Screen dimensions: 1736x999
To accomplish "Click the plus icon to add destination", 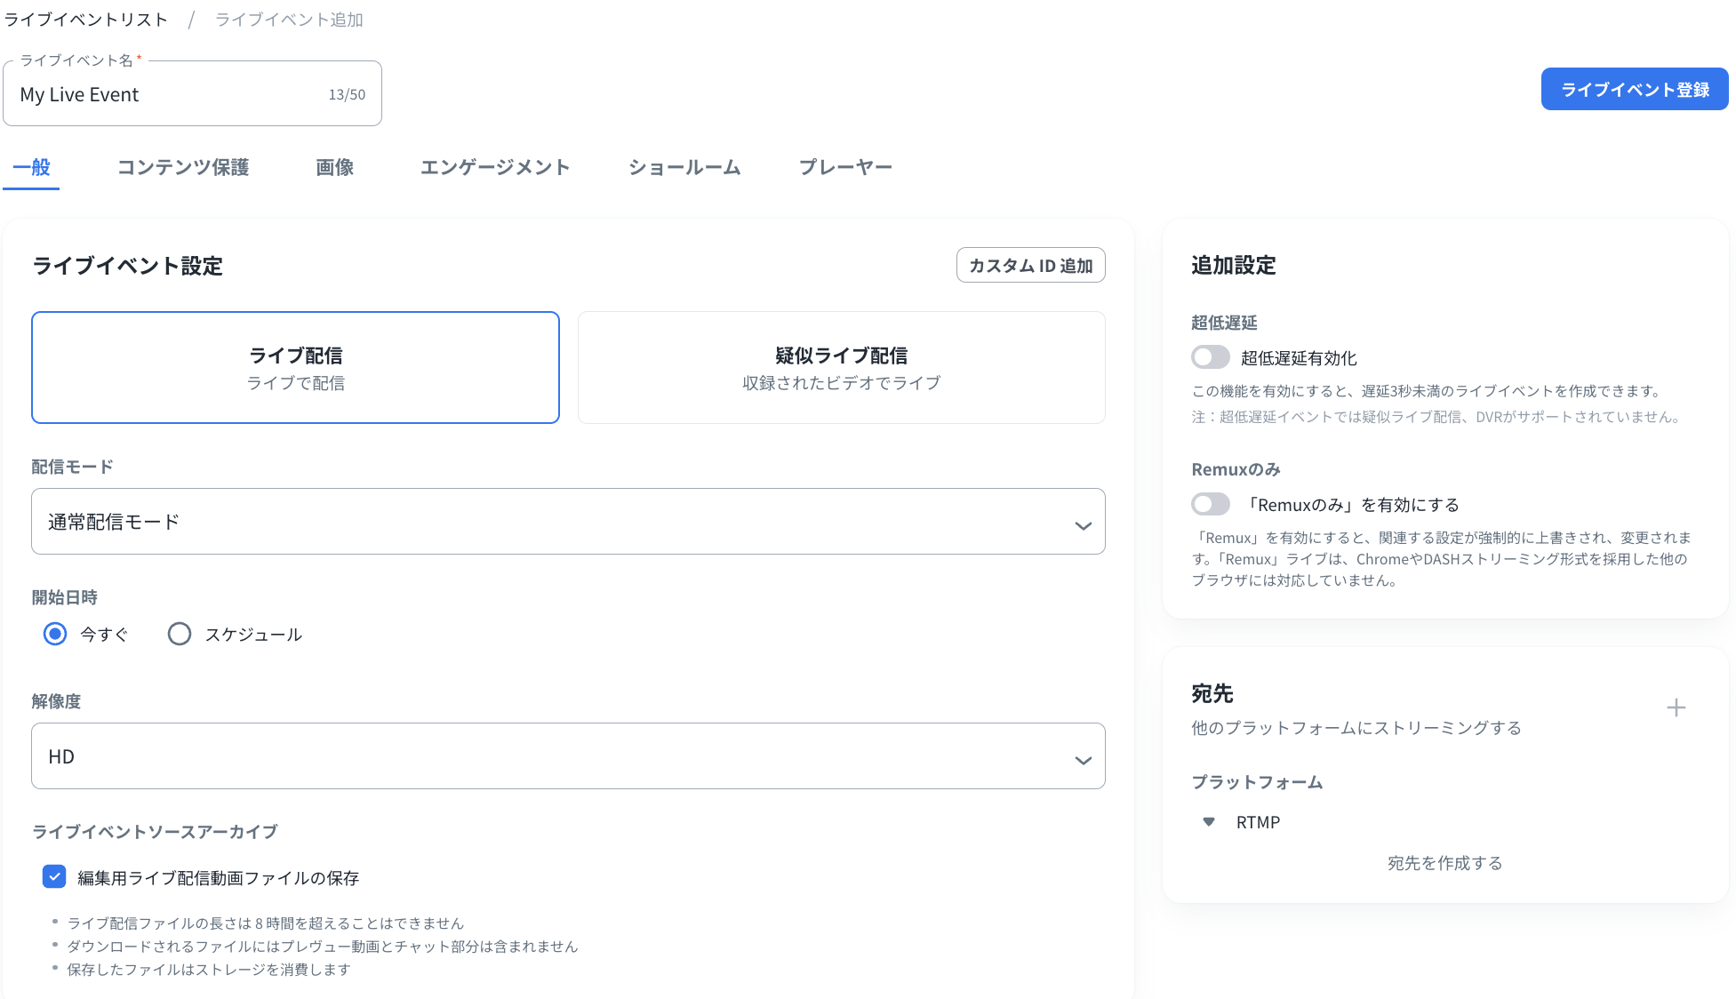I will [x=1676, y=707].
